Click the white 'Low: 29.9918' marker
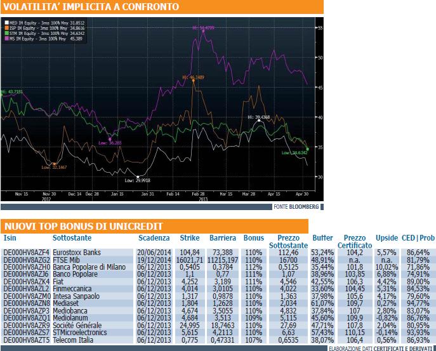This screenshot has height=351, width=436. tap(138, 176)
